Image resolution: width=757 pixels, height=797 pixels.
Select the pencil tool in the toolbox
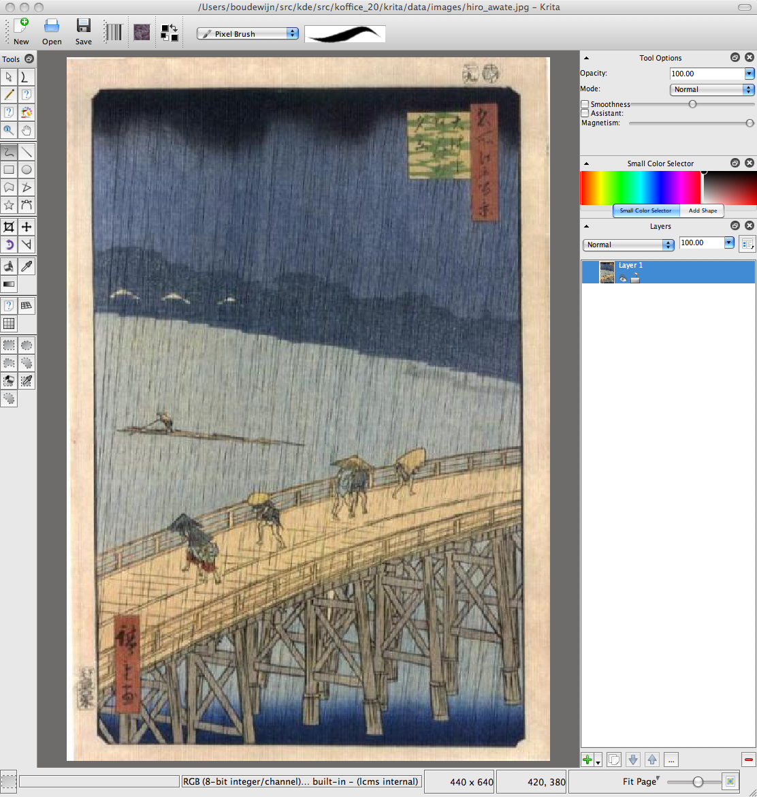click(9, 95)
